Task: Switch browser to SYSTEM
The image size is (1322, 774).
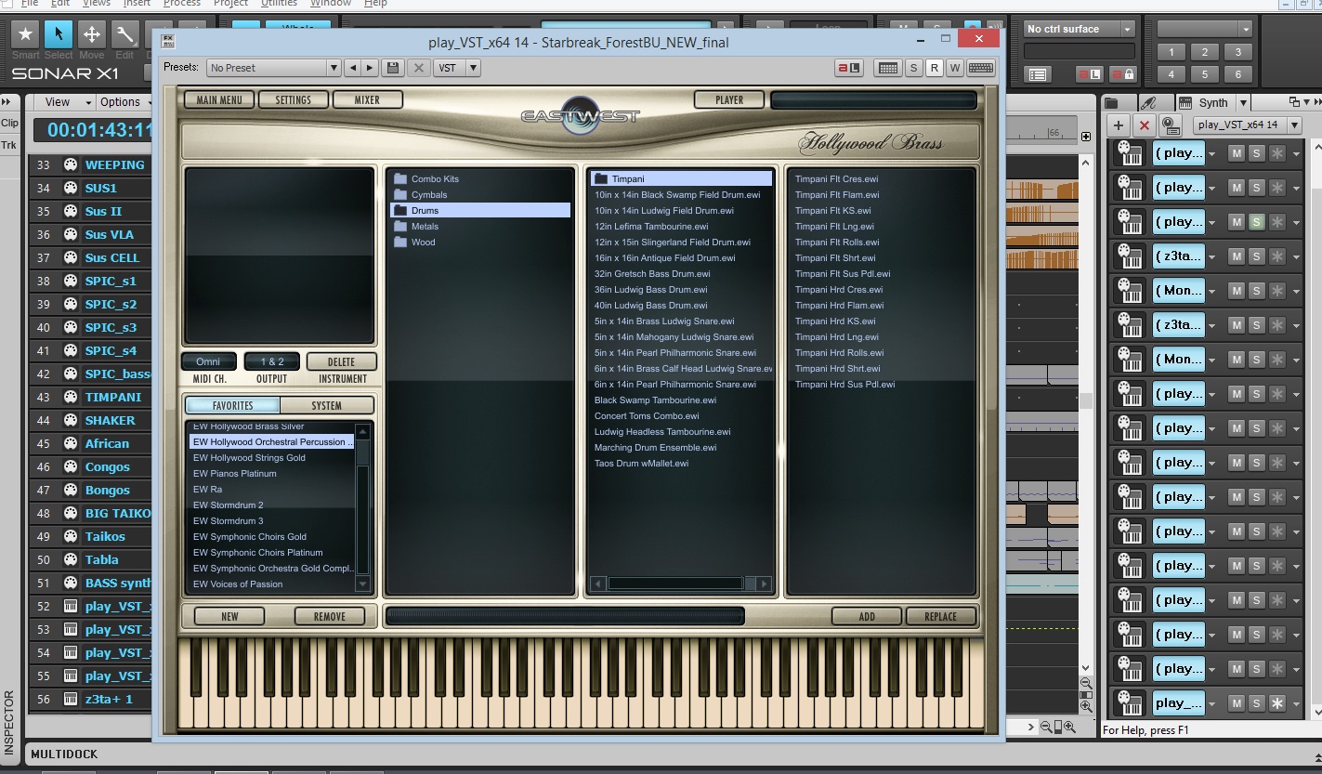Action: [327, 405]
